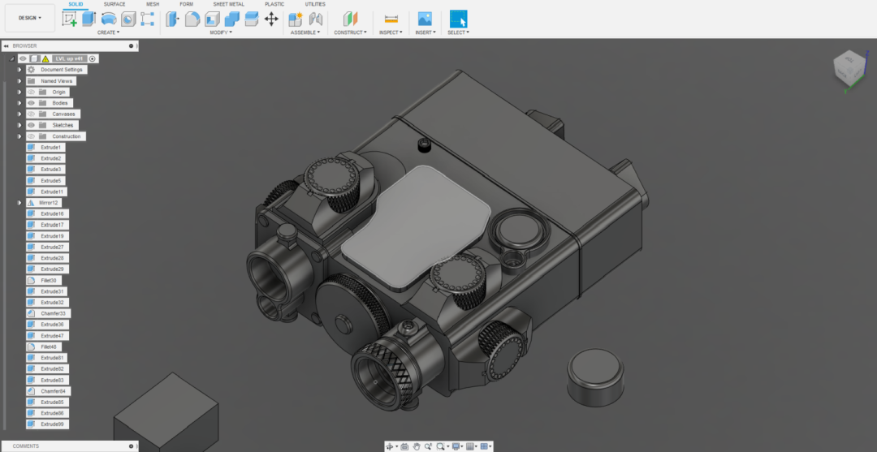The height and width of the screenshot is (452, 877).
Task: Select the Extrude1 feature
Action: coord(45,148)
